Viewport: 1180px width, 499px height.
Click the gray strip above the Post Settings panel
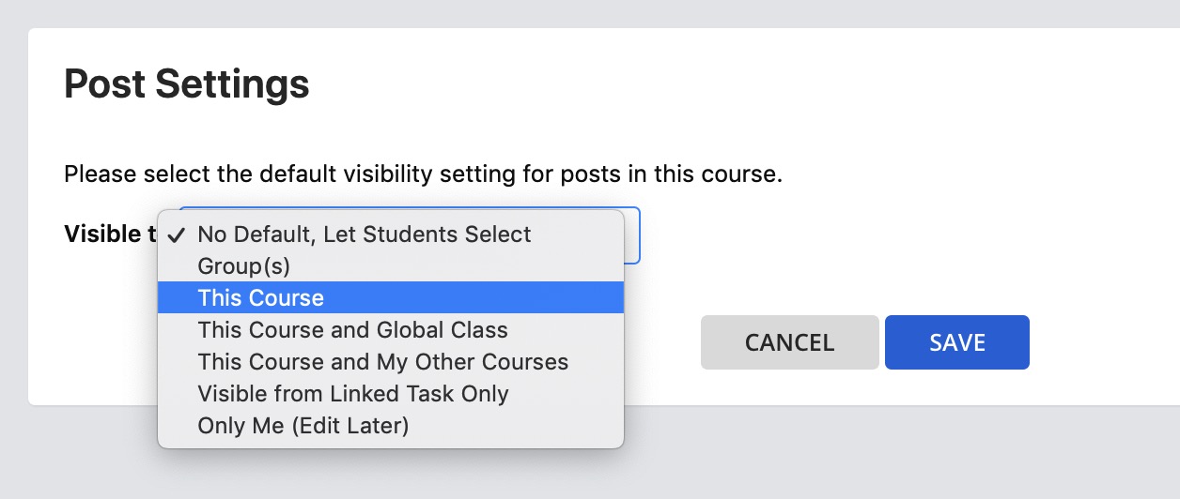pos(590,13)
